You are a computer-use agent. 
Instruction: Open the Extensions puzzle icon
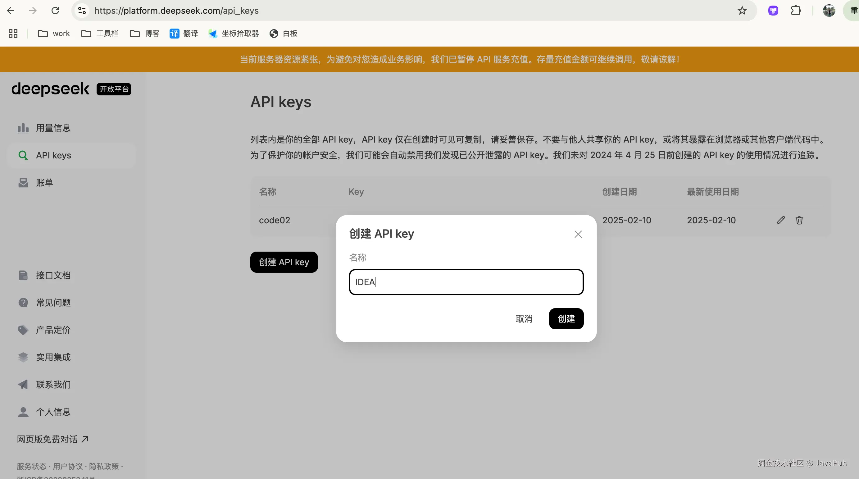click(x=796, y=11)
